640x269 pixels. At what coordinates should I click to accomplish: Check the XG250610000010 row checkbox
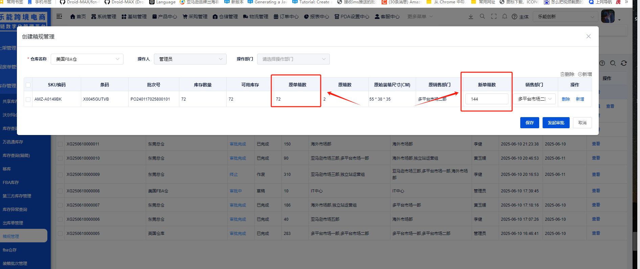point(60,158)
